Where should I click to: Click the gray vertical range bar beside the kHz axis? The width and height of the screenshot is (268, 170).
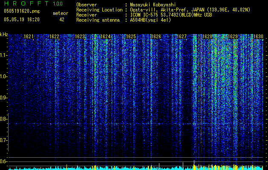pos(8,132)
